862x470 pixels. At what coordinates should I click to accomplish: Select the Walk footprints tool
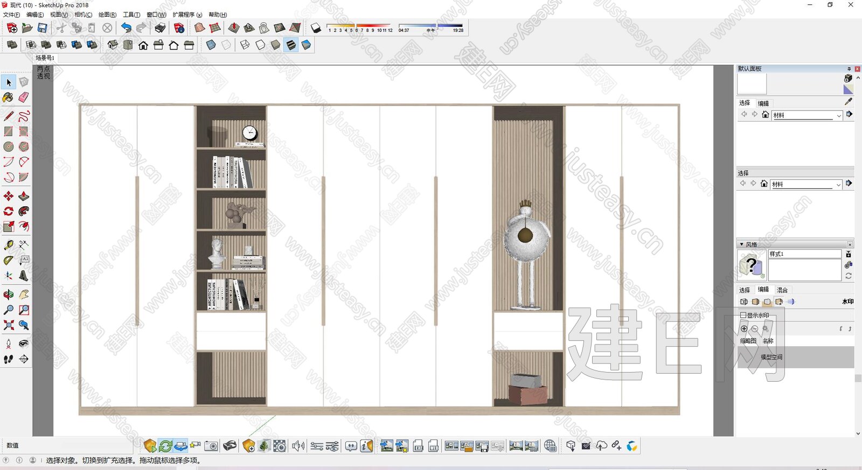pos(9,359)
